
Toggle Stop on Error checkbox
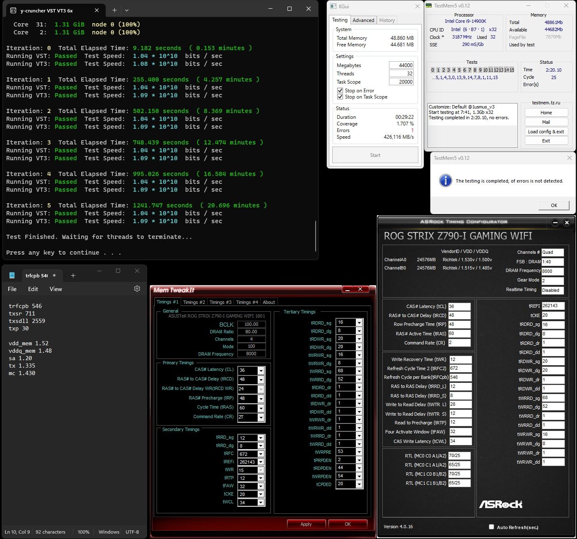(340, 90)
